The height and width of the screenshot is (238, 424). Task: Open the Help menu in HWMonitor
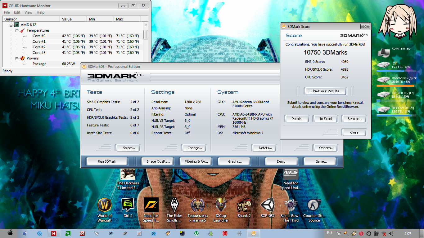coord(40,12)
